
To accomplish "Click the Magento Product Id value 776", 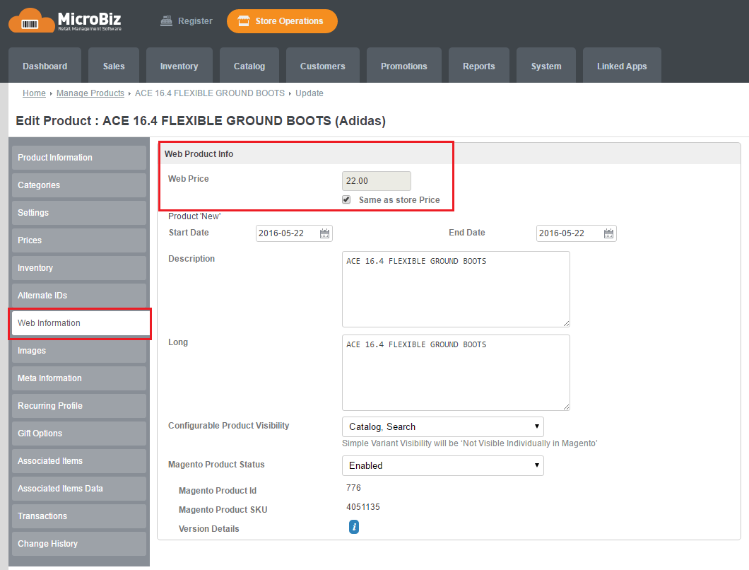I will click(353, 488).
